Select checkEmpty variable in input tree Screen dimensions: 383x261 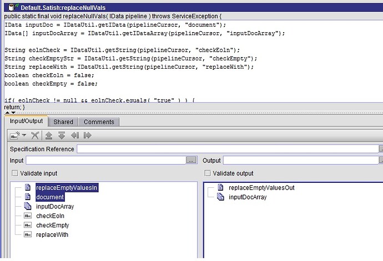[x=53, y=225]
